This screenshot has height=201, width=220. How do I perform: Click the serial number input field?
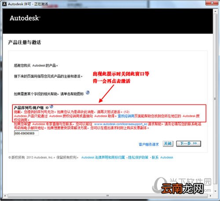(26, 133)
